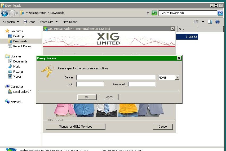Click Open in the Explorer toolbar
Image resolution: width=226 pixels, height=151 pixels.
tap(30, 22)
